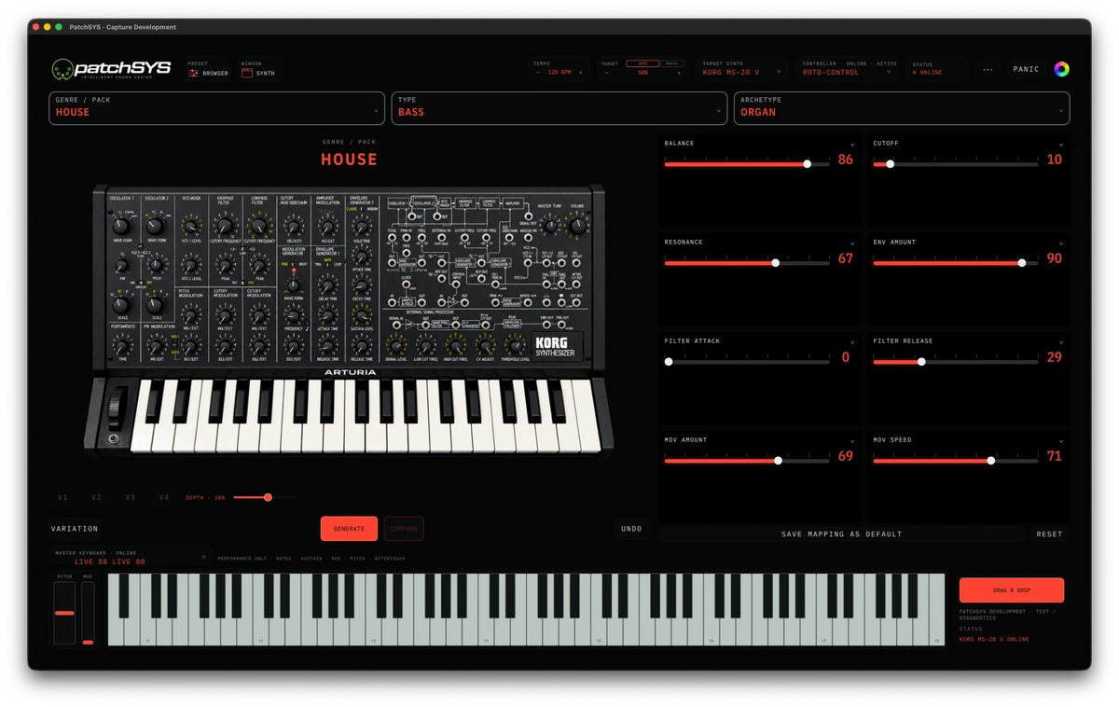Expand the Cutoff parameter chevron
This screenshot has height=707, width=1119.
1061,145
